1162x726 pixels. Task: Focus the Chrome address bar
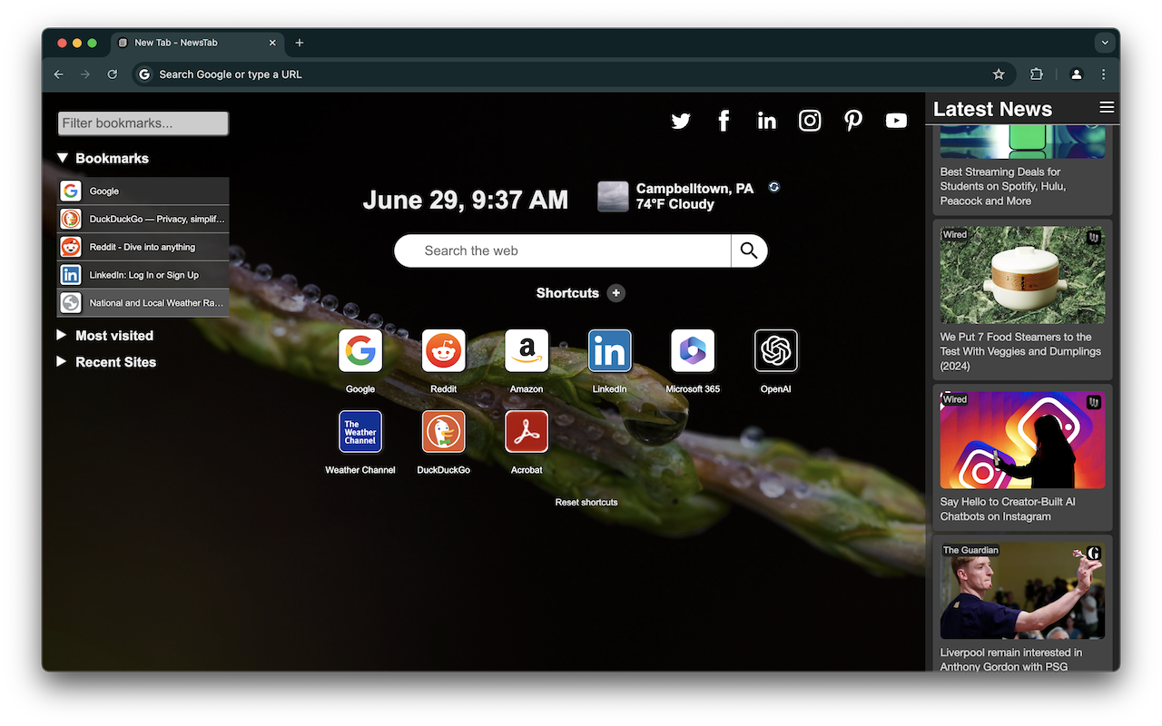572,74
